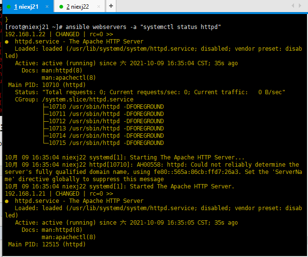
Task: Click the green connection dot on niexj22 tab
Action: click(61, 7)
